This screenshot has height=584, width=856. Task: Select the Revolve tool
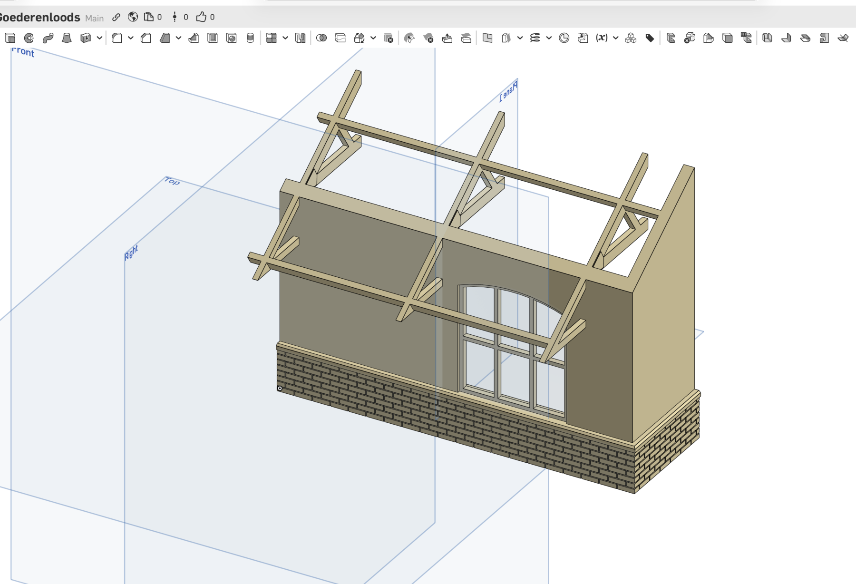point(29,38)
